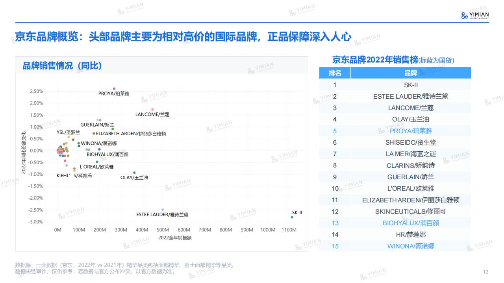The height and width of the screenshot is (283, 504).
Task: Click rank number 7 in the table
Action: tap(335, 154)
